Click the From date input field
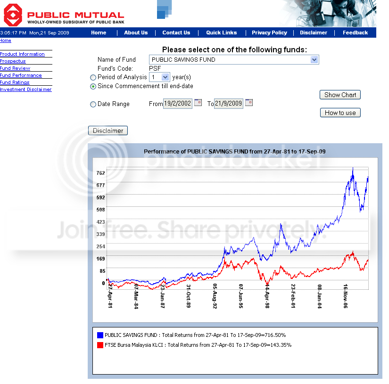 pyautogui.click(x=178, y=104)
